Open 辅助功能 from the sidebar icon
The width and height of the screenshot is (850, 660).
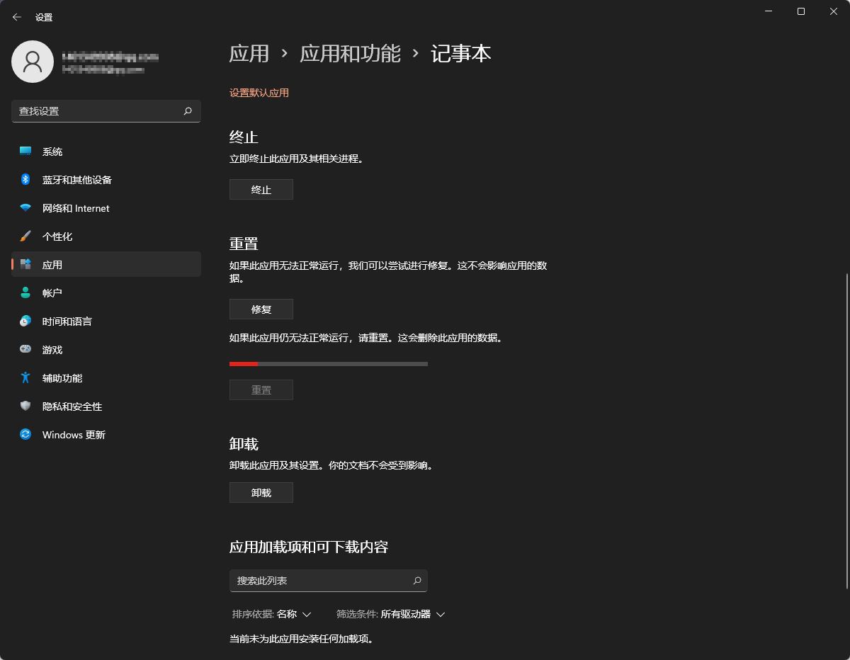(x=25, y=377)
